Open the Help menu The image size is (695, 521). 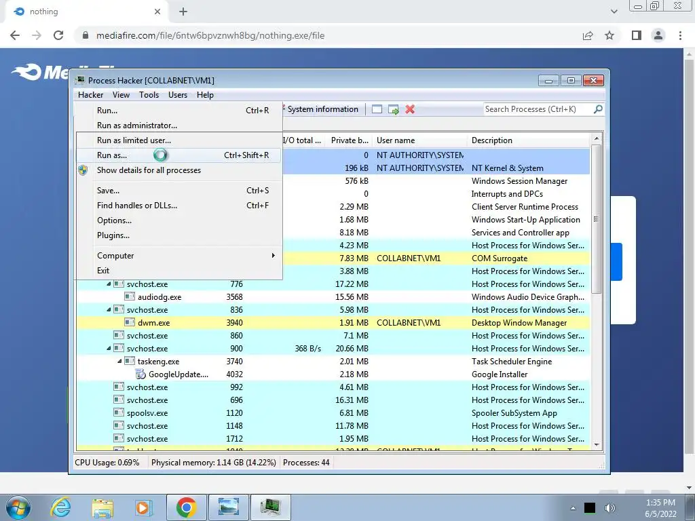tap(205, 95)
